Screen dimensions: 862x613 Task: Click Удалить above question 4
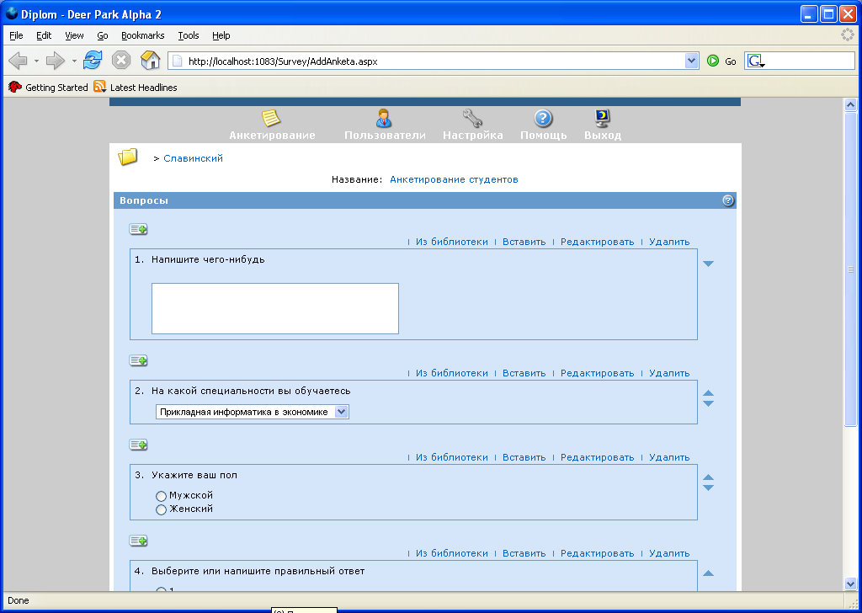[669, 553]
